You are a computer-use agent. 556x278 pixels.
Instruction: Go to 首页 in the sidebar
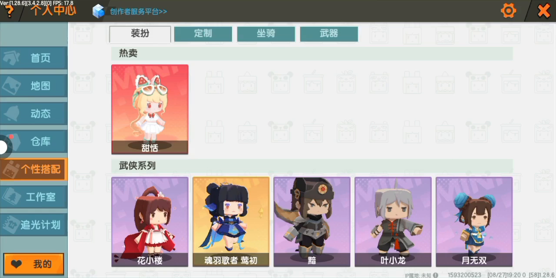[x=33, y=58]
